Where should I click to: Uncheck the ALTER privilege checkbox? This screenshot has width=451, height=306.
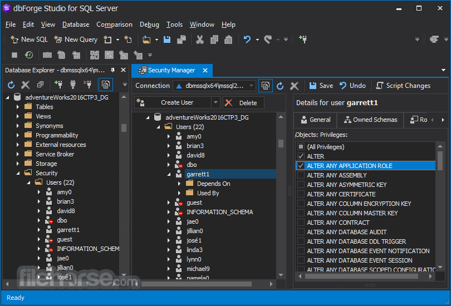301,156
